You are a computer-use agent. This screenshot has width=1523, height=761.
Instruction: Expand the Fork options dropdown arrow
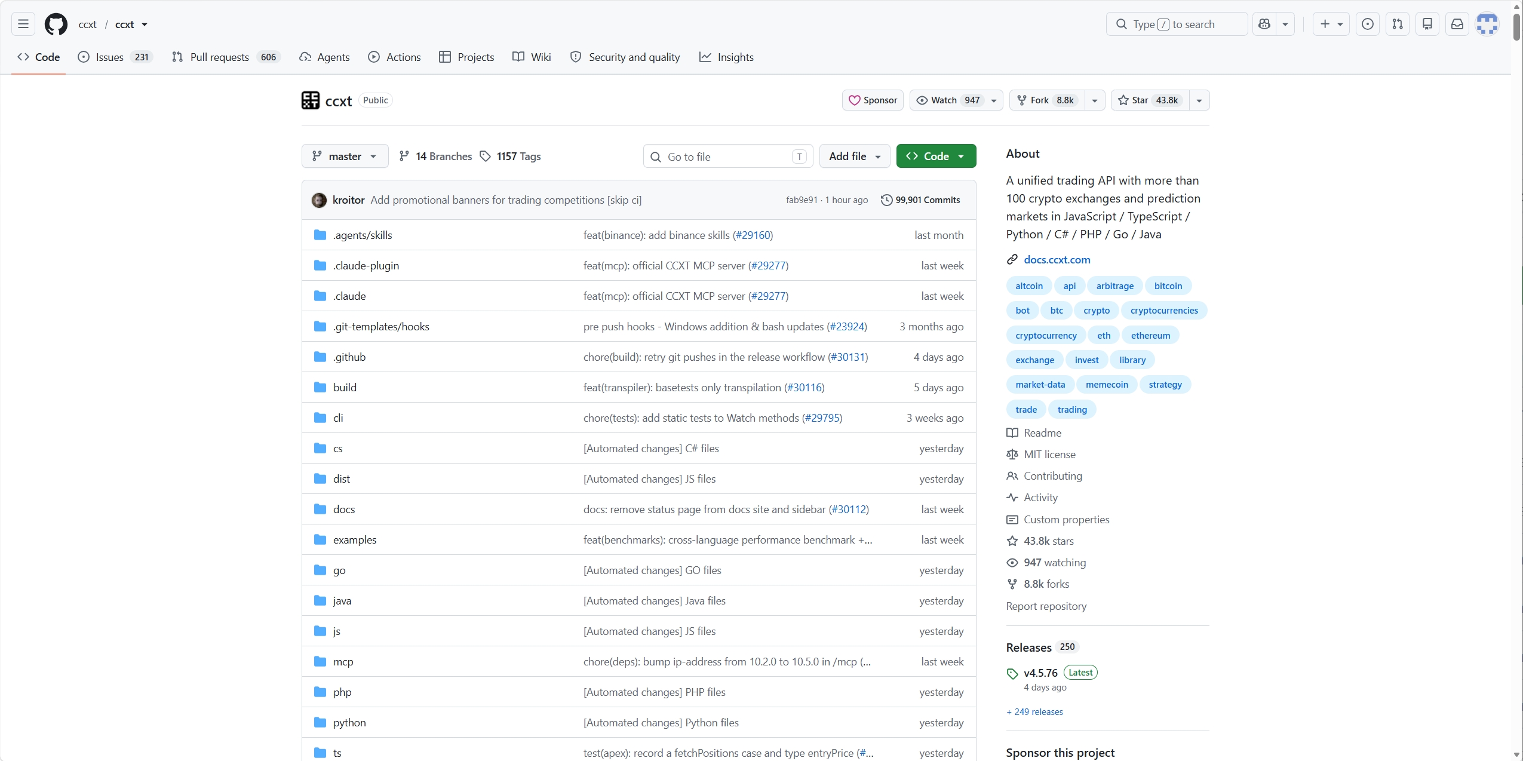pyautogui.click(x=1095, y=100)
